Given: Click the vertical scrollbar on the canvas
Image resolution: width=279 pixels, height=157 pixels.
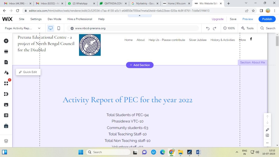Looking at the screenshot, I should [x=277, y=41].
